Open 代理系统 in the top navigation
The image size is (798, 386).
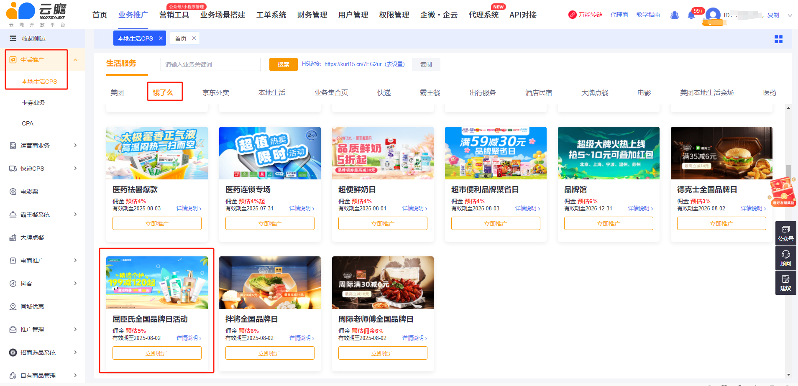coord(483,15)
